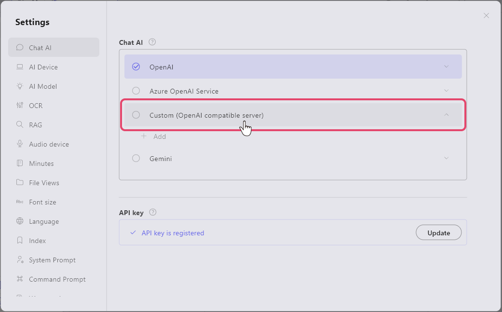The height and width of the screenshot is (312, 502).
Task: Select the Azure OpenAI Service radio button
Action: point(136,91)
